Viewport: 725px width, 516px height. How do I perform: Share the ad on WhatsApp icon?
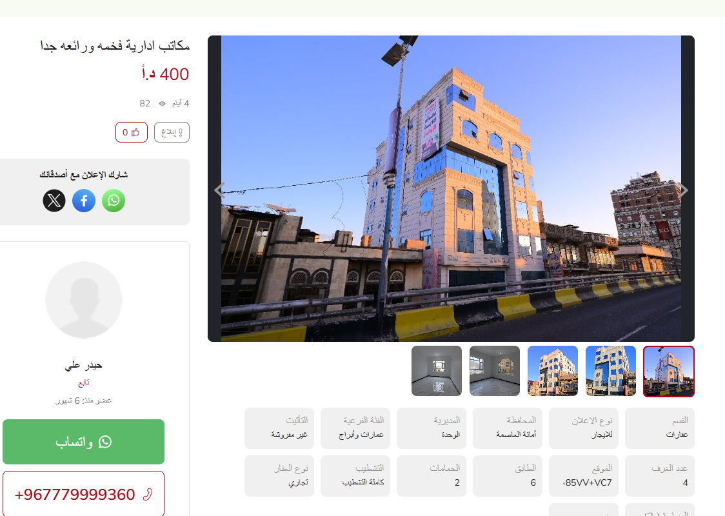coord(114,201)
